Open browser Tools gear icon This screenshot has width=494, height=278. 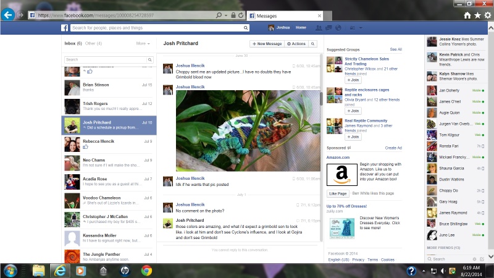pos(488,15)
